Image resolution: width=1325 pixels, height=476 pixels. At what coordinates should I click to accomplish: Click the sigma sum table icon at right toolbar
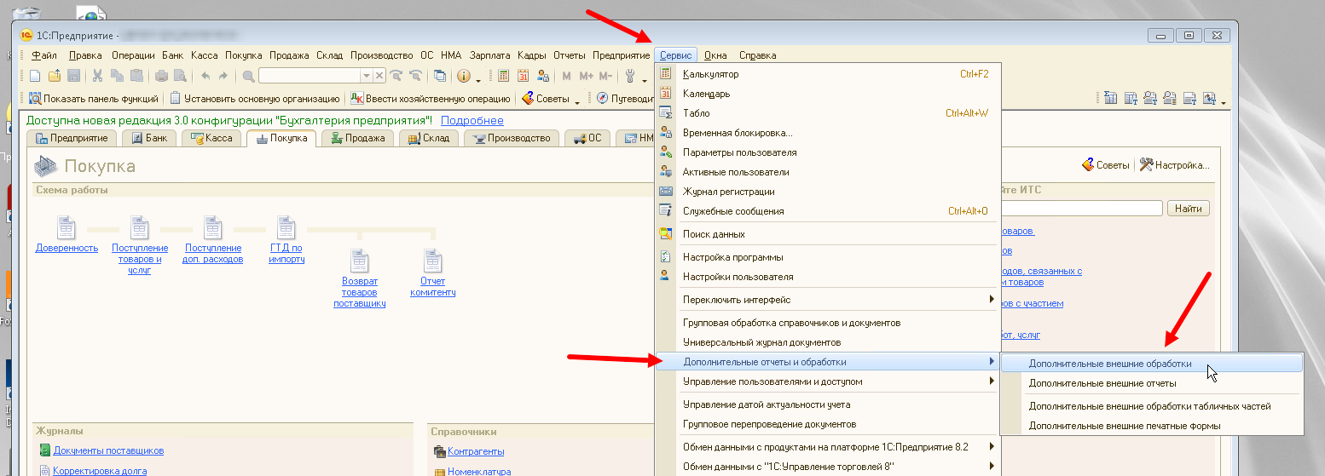pos(1111,99)
